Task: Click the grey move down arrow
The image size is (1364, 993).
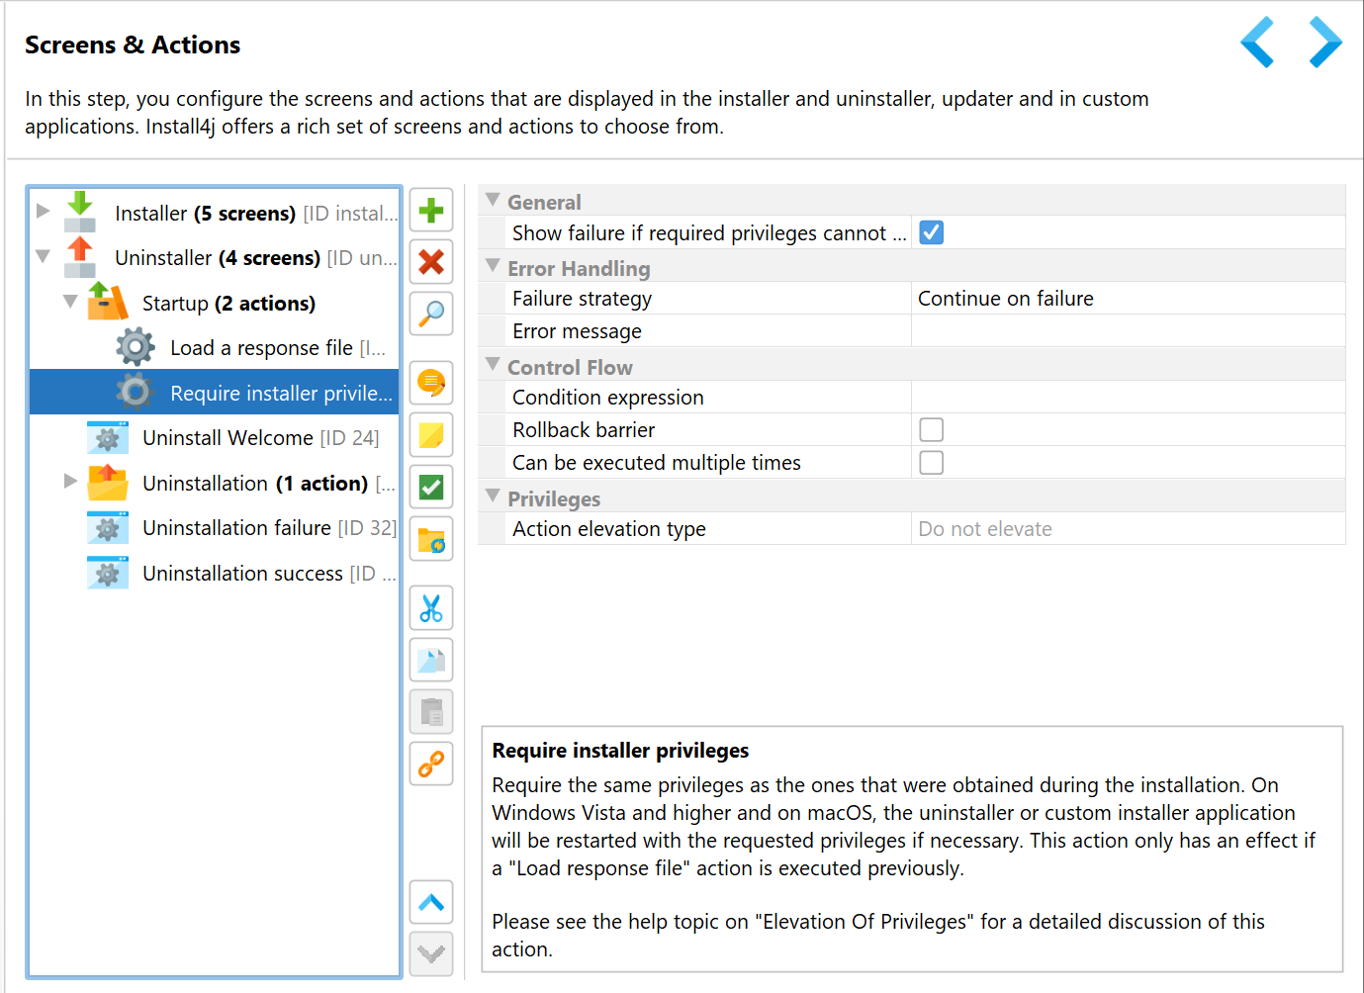Action: point(431,953)
